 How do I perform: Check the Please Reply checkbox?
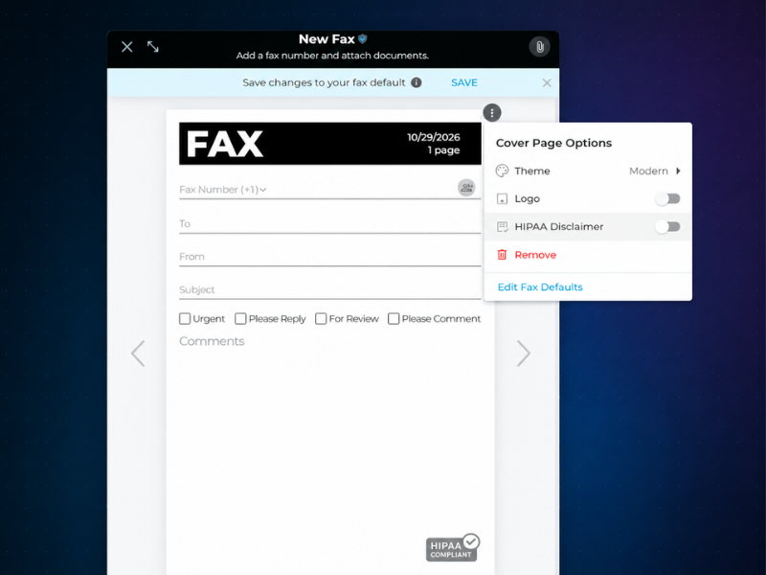click(240, 319)
